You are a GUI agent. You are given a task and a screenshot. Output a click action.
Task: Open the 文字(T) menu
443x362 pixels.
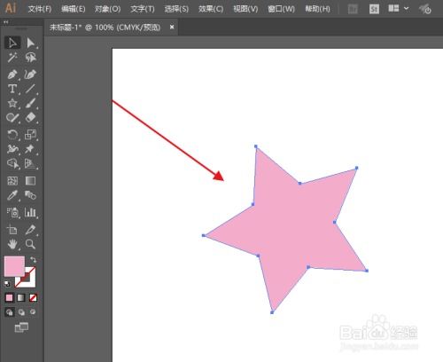coord(143,9)
